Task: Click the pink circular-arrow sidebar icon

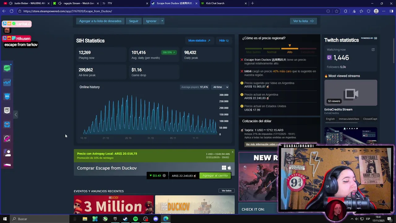Action: 7,138
